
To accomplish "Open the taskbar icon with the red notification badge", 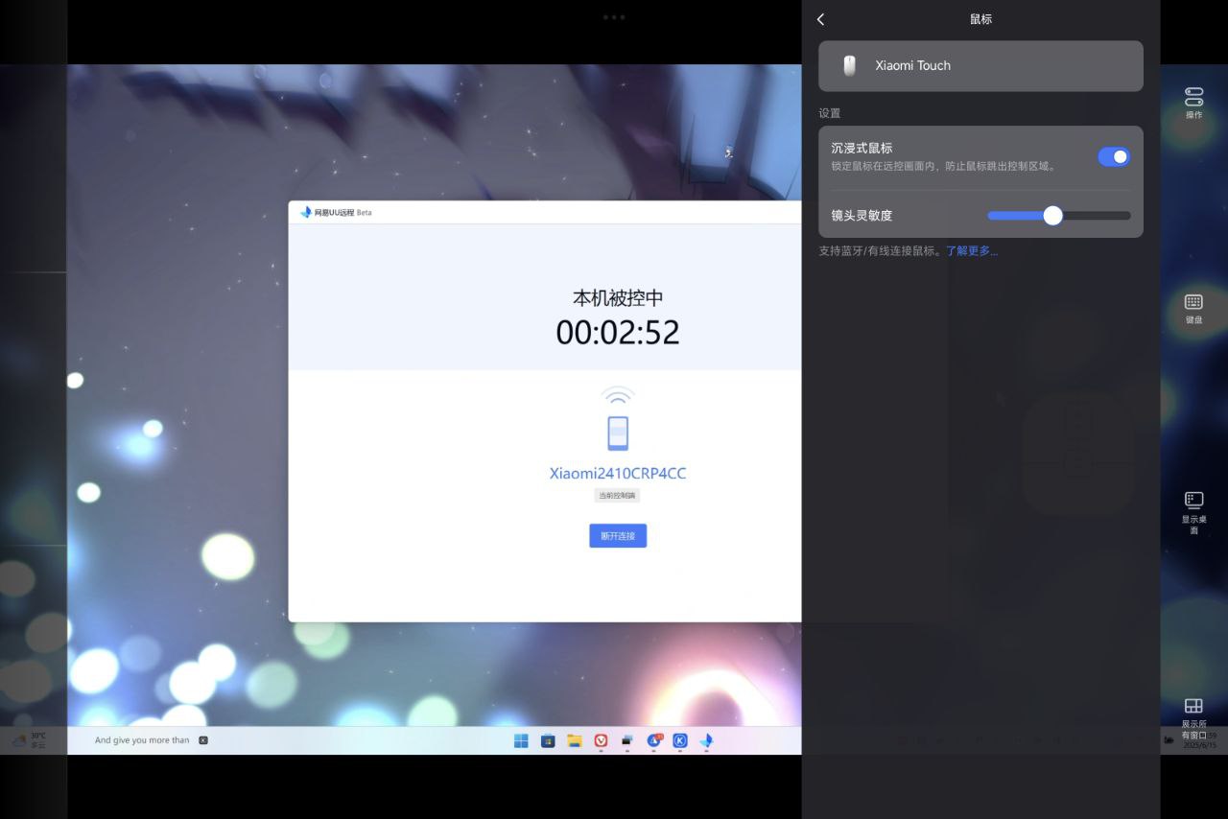I will (654, 740).
